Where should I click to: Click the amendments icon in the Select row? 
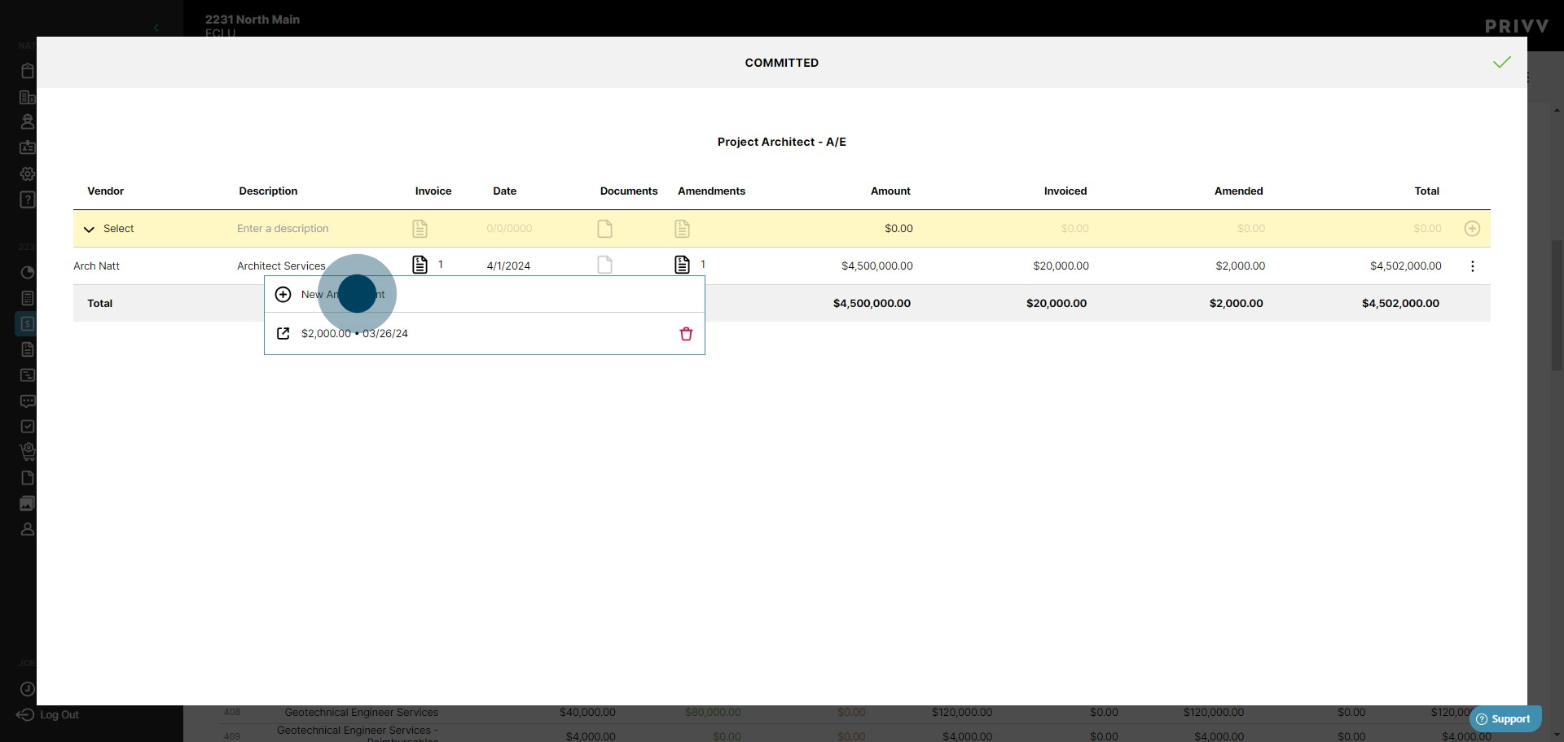tap(682, 229)
